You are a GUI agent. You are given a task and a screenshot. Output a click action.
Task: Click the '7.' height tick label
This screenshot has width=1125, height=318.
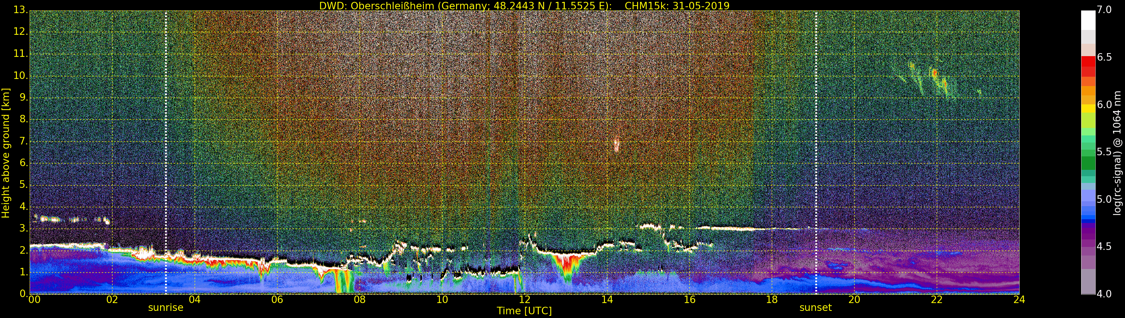[23, 141]
